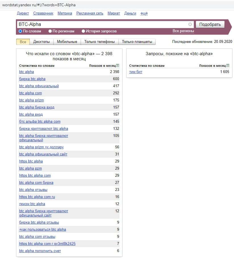Viewport: 234px width, 258px height.
Task: Open the 'btc alpha вход' query link
Action: [31, 114]
